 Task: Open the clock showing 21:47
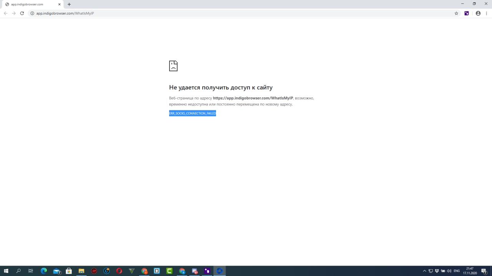(470, 271)
